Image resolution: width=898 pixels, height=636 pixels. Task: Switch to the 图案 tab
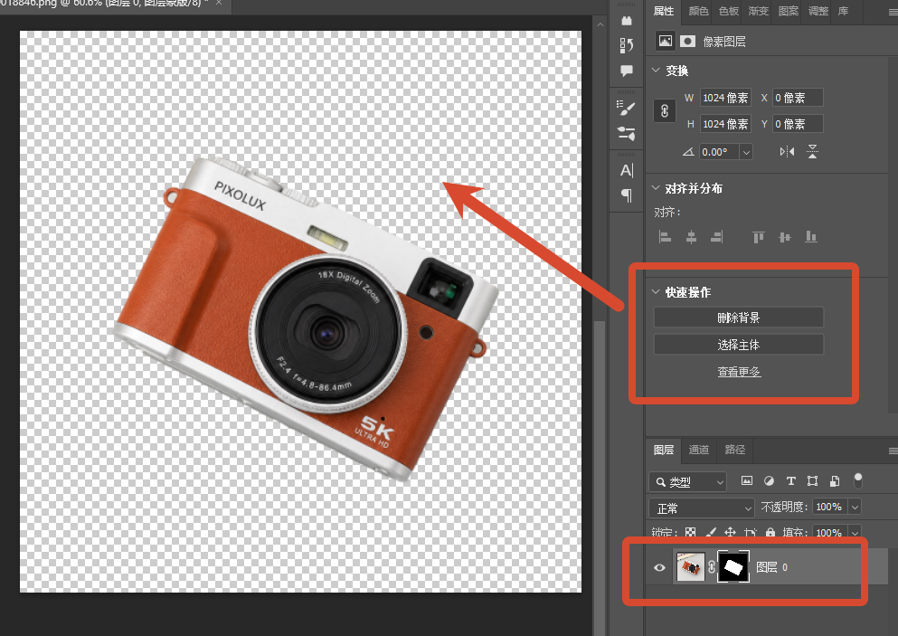789,12
